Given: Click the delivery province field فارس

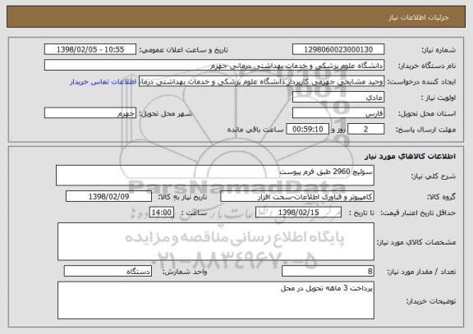Looking at the screenshot, I should [x=338, y=113].
